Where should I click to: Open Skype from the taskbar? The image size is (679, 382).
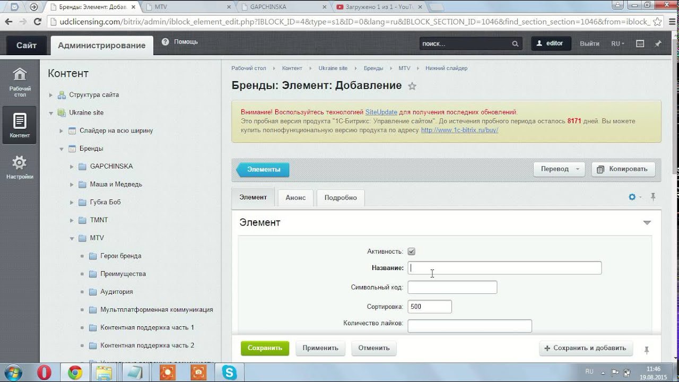click(x=230, y=372)
